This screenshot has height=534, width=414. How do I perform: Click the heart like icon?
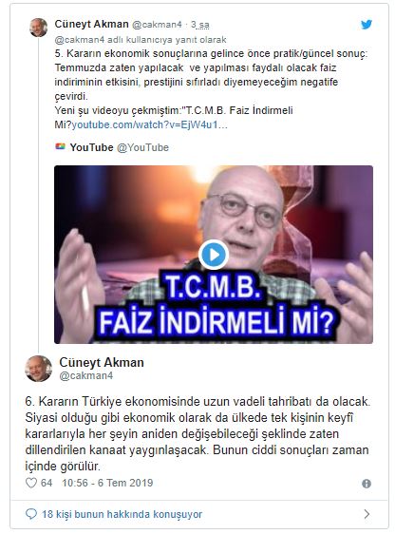[31, 483]
